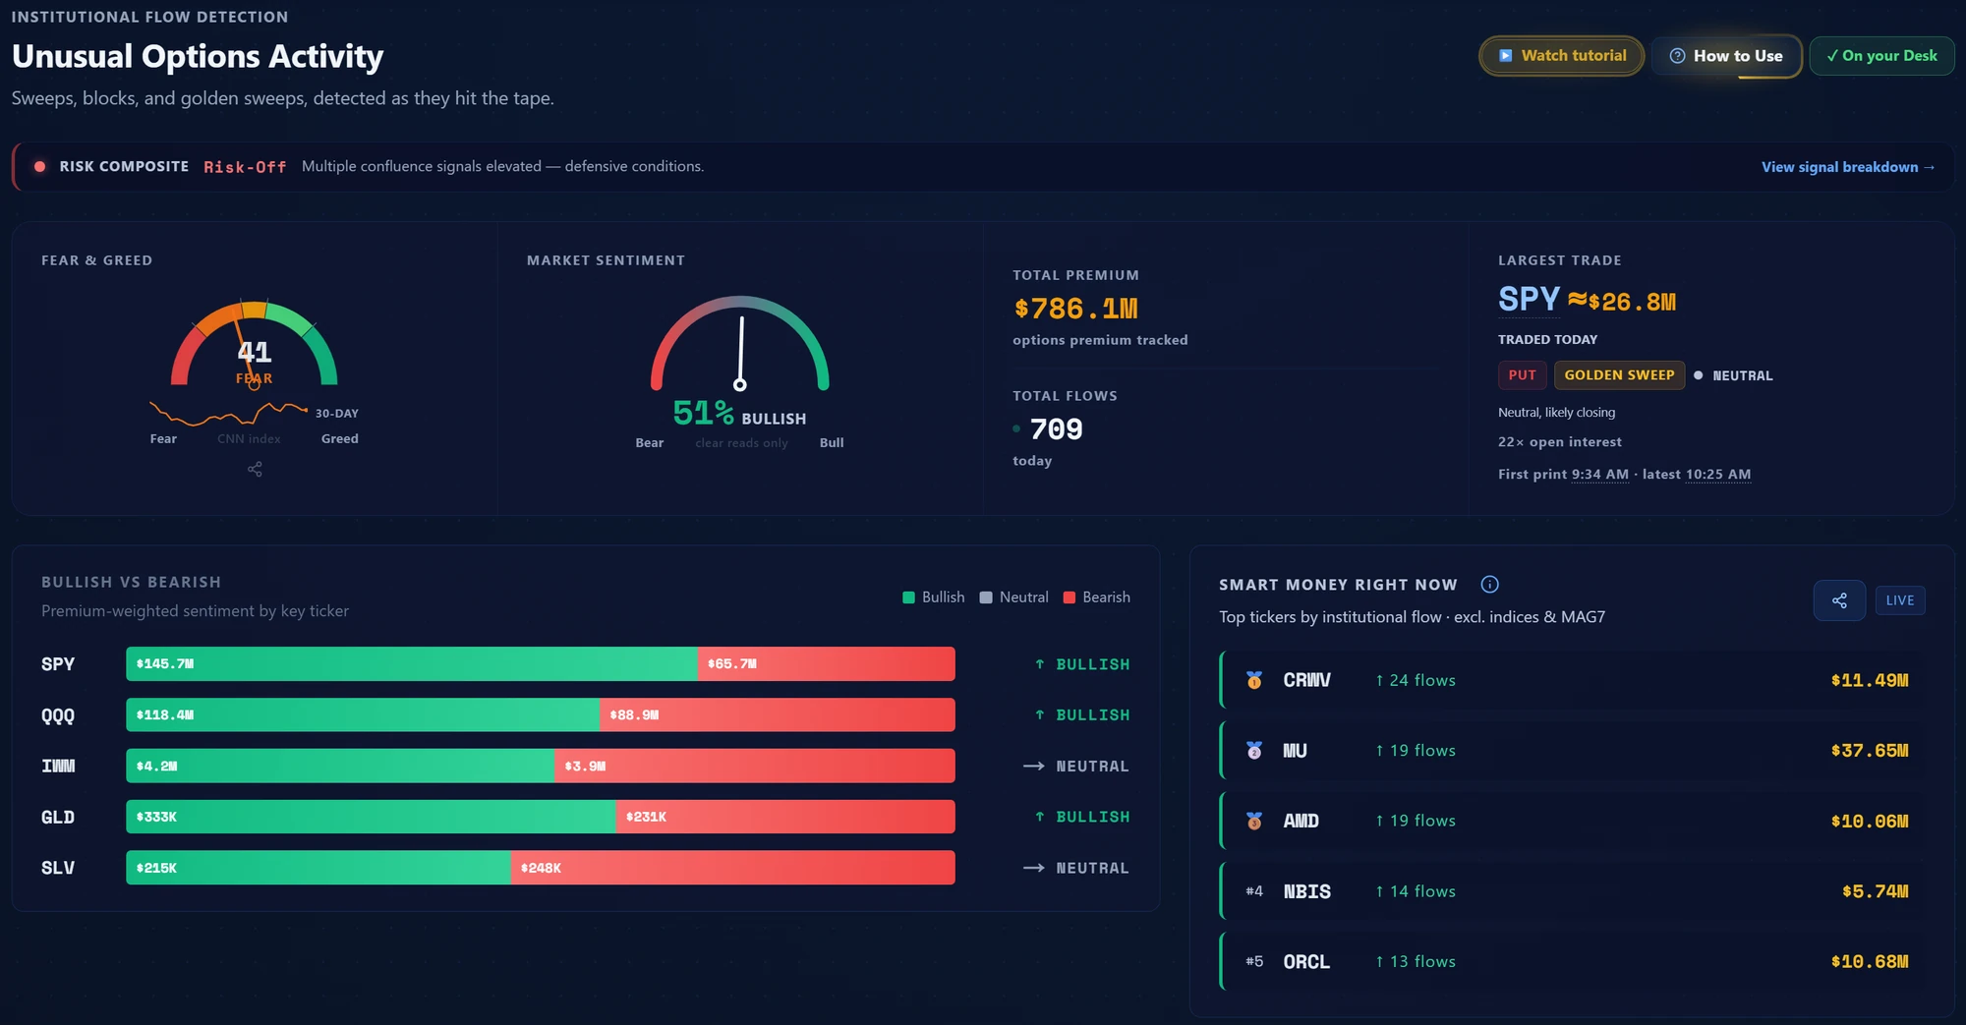Click SPY bearish bar $65.7M
The width and height of the screenshot is (1966, 1025).
827,664
